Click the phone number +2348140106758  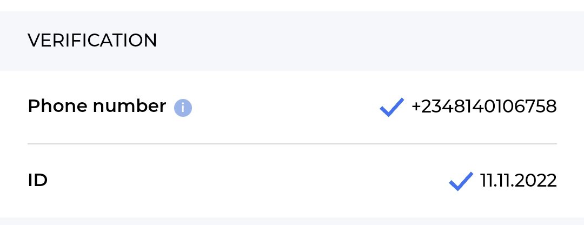pyautogui.click(x=484, y=107)
